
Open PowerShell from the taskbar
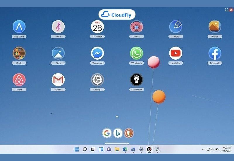point(133,149)
